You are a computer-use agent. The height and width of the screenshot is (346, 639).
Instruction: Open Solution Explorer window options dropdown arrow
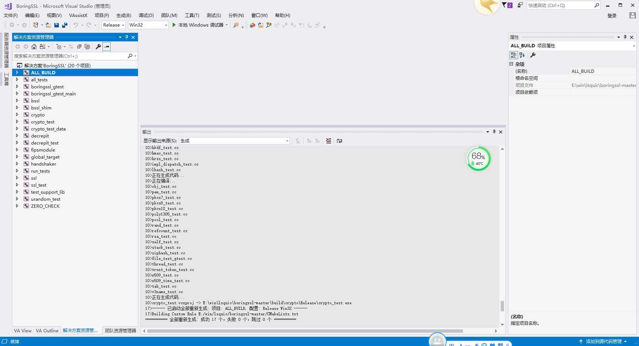[120, 37]
